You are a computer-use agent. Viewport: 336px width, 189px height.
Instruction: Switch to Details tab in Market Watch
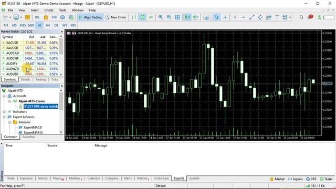click(x=26, y=79)
